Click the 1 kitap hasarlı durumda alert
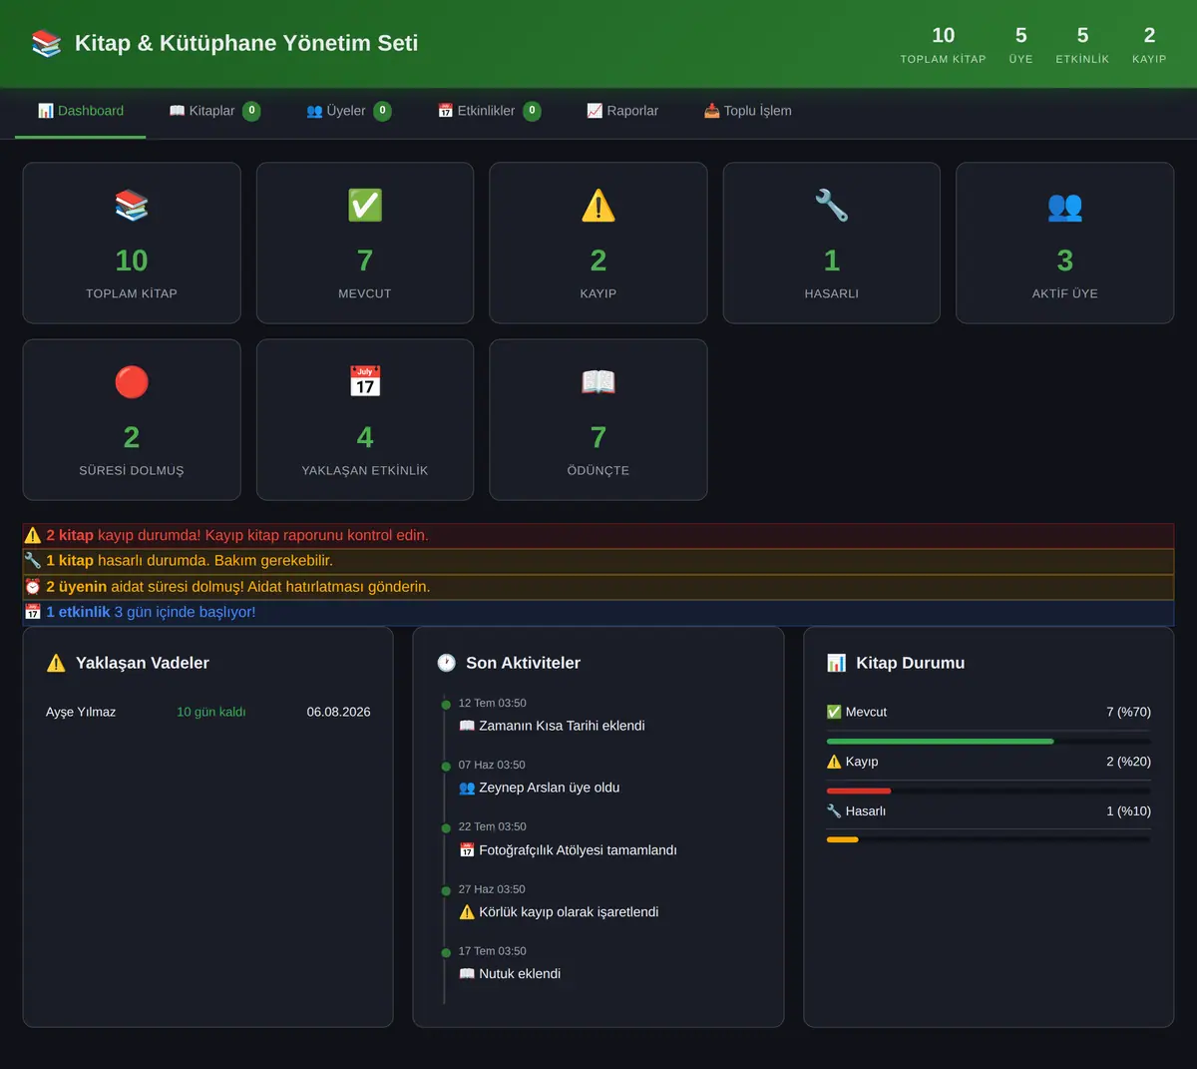Screen dimensions: 1197x1069 (x=598, y=561)
